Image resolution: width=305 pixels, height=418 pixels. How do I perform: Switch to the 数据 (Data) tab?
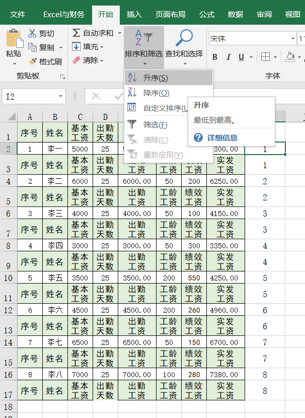(x=236, y=15)
